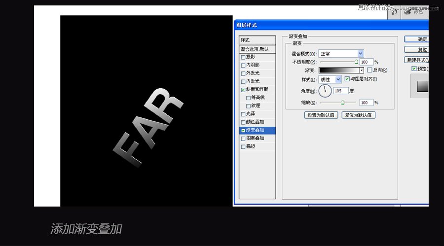Click the angle value field 105
The width and height of the screenshot is (444, 246).
[340, 91]
